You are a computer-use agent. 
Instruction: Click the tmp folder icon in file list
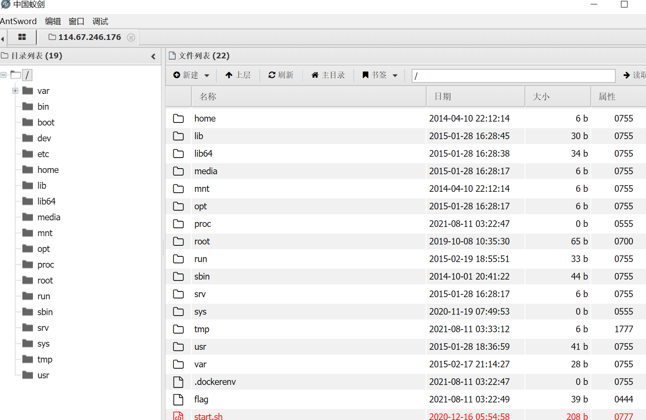point(178,329)
